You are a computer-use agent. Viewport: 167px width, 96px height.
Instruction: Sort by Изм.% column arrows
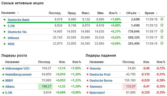click(x=120, y=13)
